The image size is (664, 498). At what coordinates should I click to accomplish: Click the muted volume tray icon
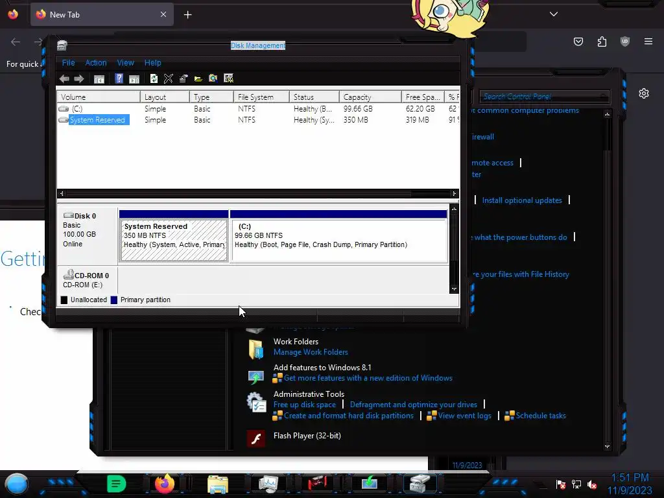click(591, 484)
